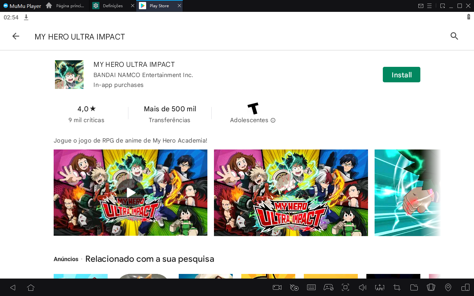Open the 4,0 star rating reviews
This screenshot has width=474, height=296.
(87, 109)
